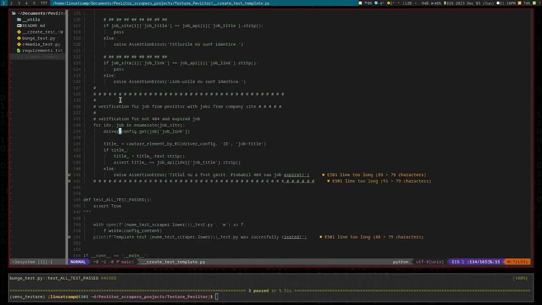Click the 'Titlurile nu sunt identice' assertion line
542x305 pixels.
pos(178,44)
